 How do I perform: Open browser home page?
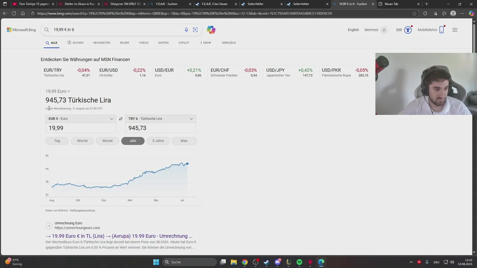pyautogui.click(x=23, y=13)
